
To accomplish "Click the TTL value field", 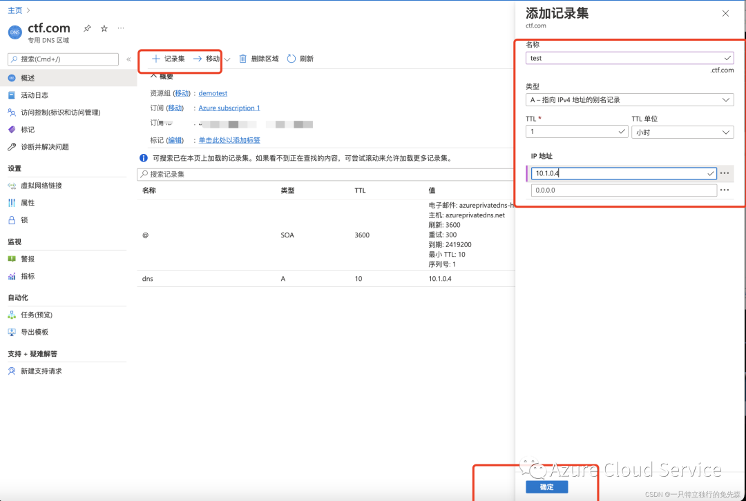I will (577, 132).
